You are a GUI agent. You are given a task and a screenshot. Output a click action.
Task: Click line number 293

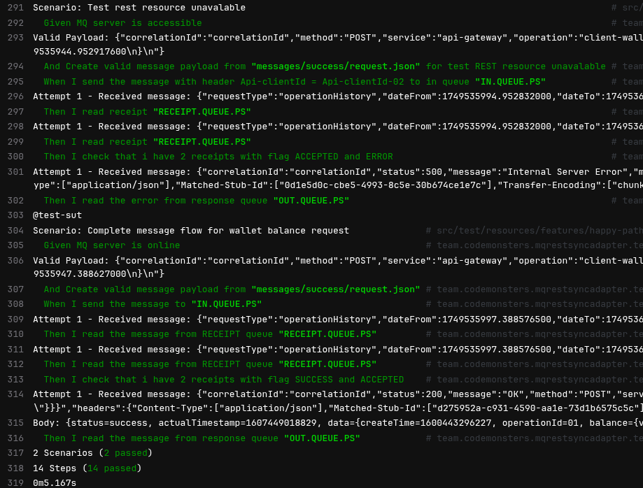click(15, 38)
